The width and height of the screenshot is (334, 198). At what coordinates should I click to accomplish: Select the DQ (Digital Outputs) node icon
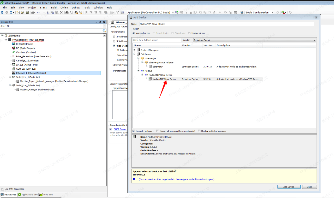(14, 48)
